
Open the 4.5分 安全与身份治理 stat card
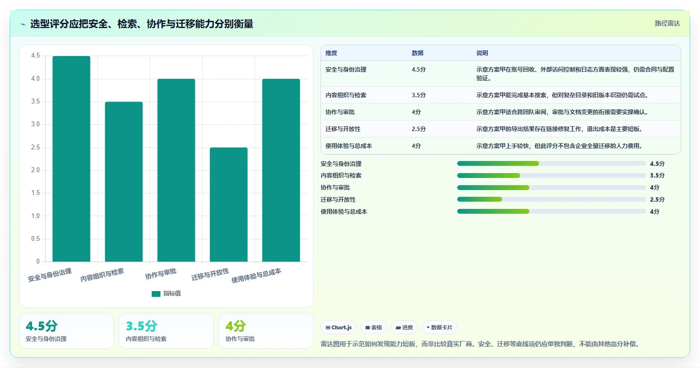[66, 331]
